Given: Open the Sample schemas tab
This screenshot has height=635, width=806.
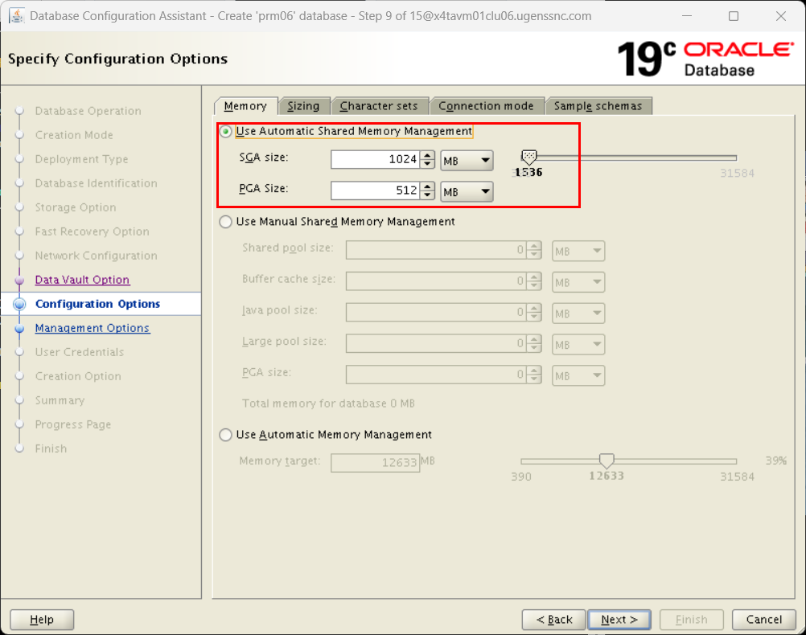Looking at the screenshot, I should coord(598,106).
